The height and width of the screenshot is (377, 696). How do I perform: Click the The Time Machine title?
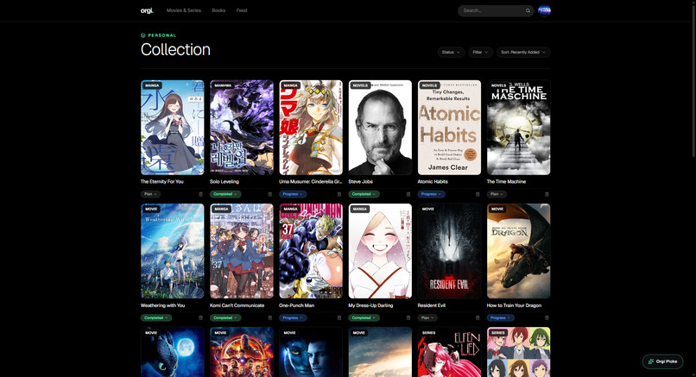[507, 182]
